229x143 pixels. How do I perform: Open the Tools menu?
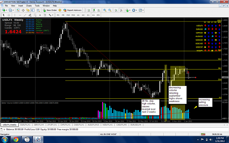[x=37, y=6]
